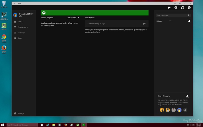Click the gamerscore 0 under gamertag
203x127 pixels.
pyautogui.click(x=21, y=16)
